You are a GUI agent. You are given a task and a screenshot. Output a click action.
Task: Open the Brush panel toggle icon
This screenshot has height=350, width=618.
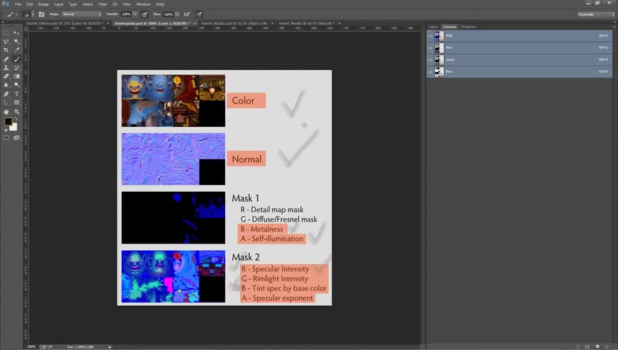42,14
